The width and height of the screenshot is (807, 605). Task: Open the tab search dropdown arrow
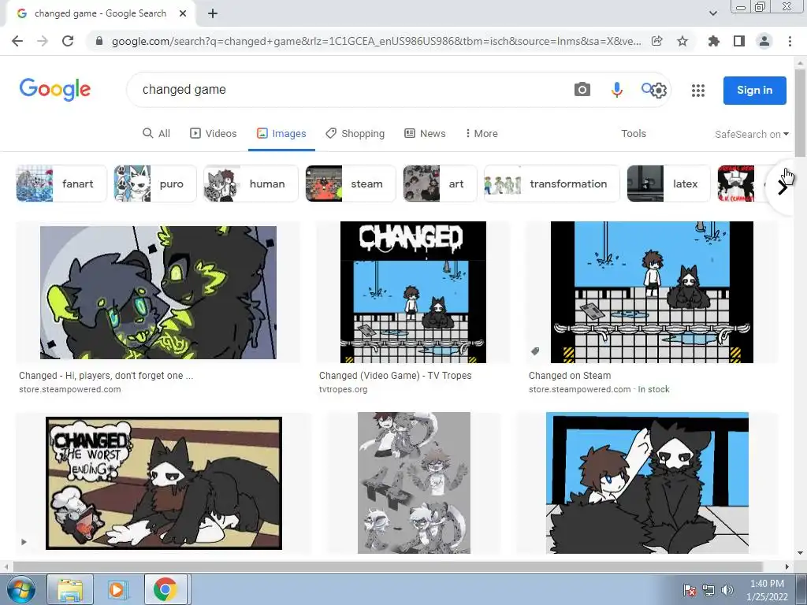(713, 13)
